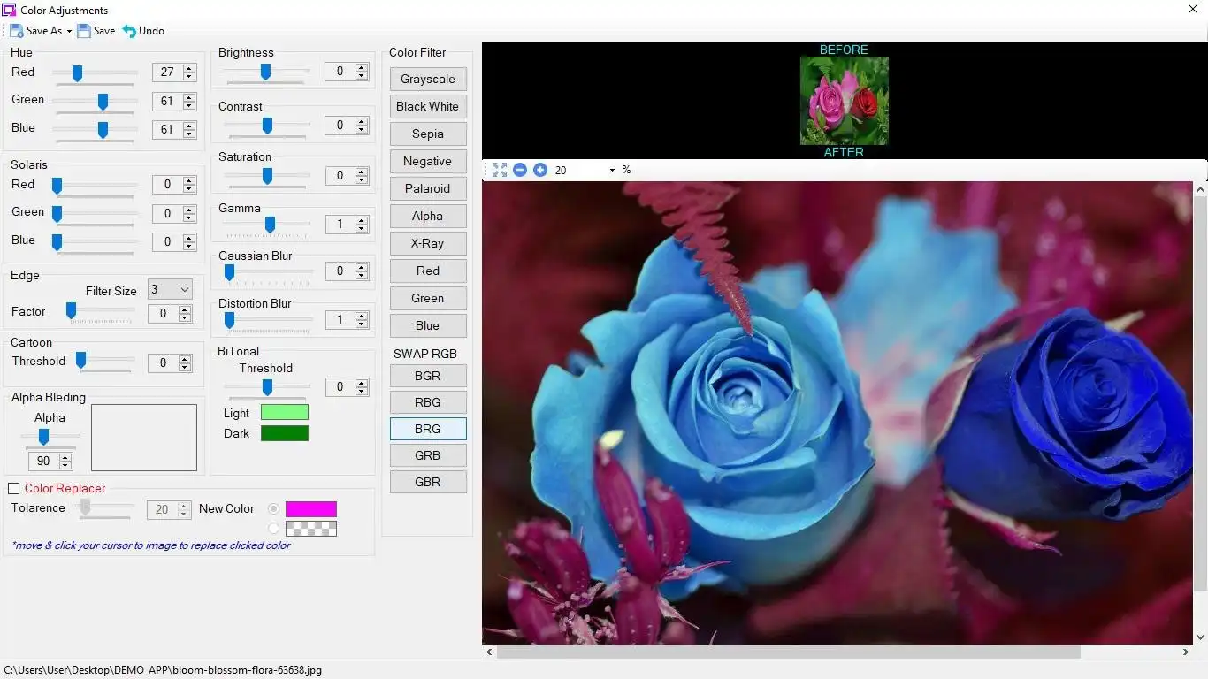The width and height of the screenshot is (1208, 679).
Task: Increase Distortion Blur with up arrow
Action: [x=362, y=315]
